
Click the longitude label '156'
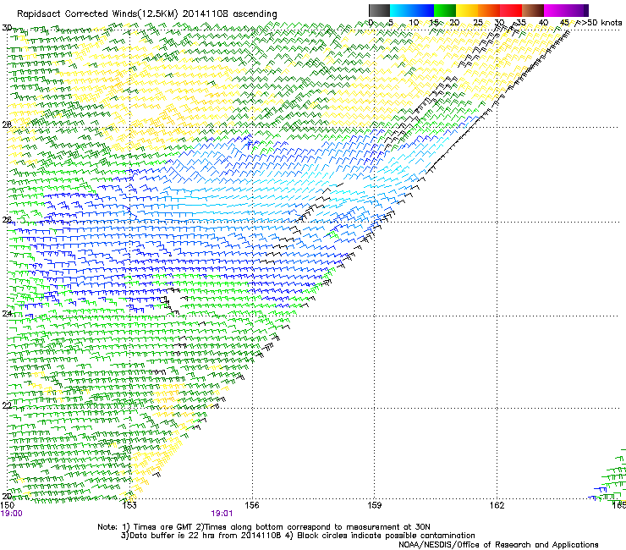click(252, 505)
